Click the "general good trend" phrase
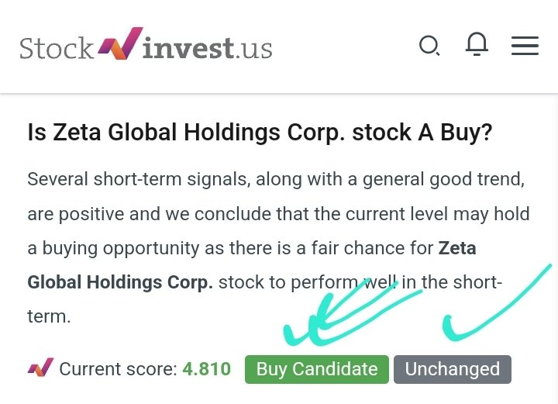 [443, 179]
